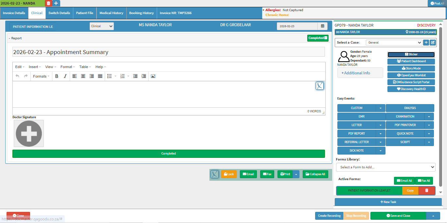Screen dimensions: 447x223
Task: Insert an image using the editor toolbar
Action: click(153, 76)
